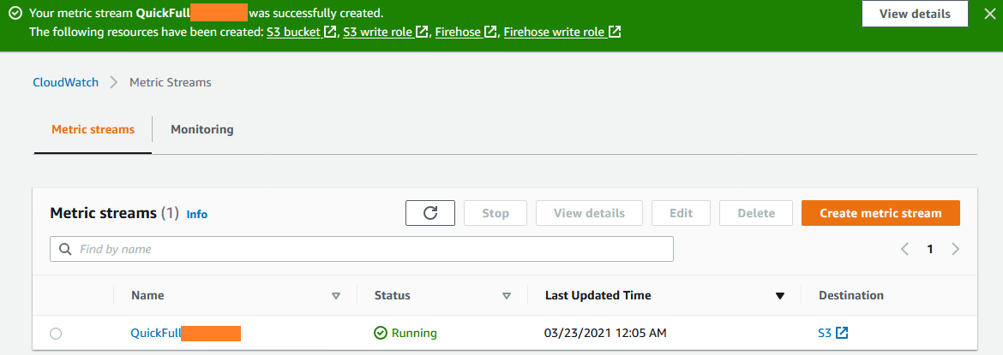Click the Find by name search field
Image resolution: width=1003 pixels, height=355 pixels.
(x=362, y=249)
